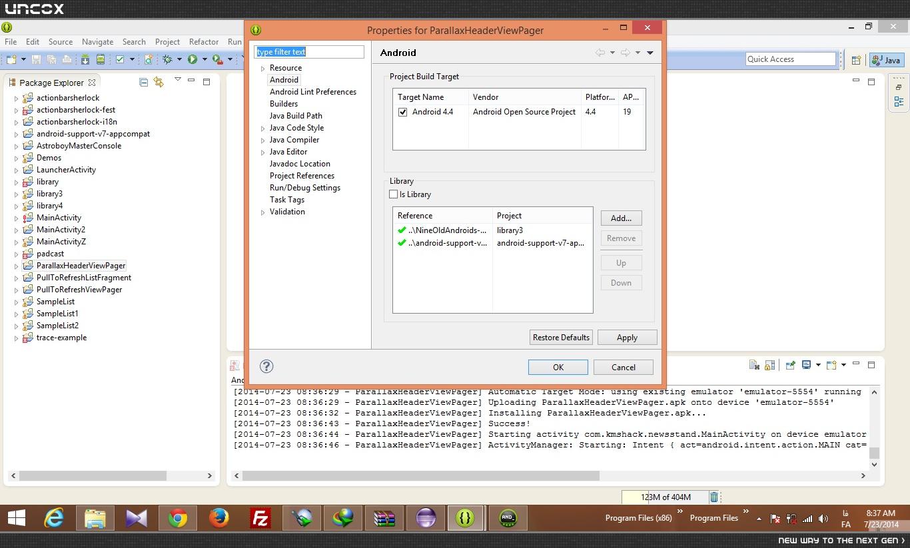This screenshot has height=548, width=910.
Task: Select the Builders properties page
Action: 284,104
